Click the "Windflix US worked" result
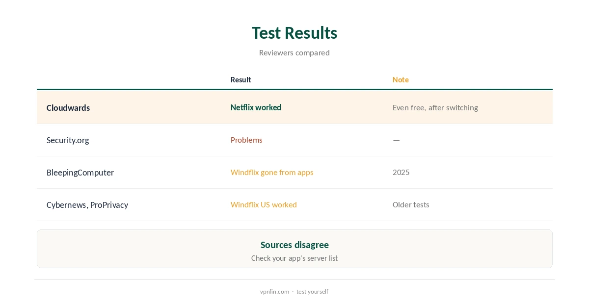Image resolution: width=589 pixels, height=301 pixels. pos(264,204)
